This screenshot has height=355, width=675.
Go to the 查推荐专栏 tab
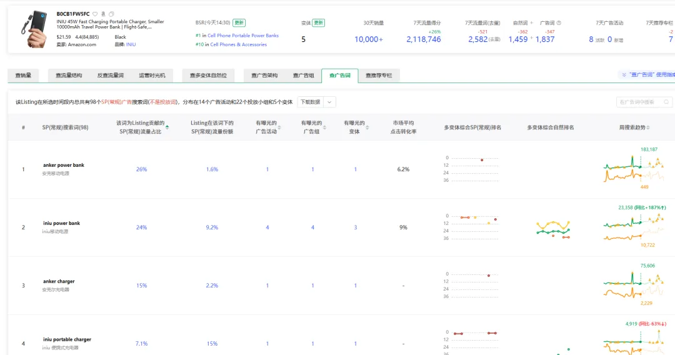379,75
